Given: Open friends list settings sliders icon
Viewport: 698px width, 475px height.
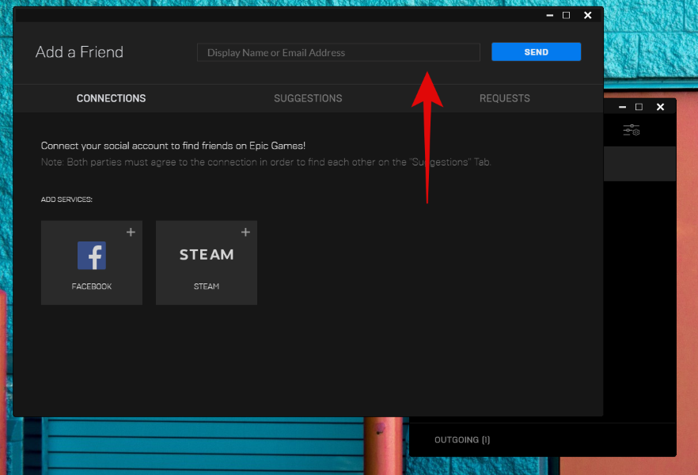Looking at the screenshot, I should 631,131.
